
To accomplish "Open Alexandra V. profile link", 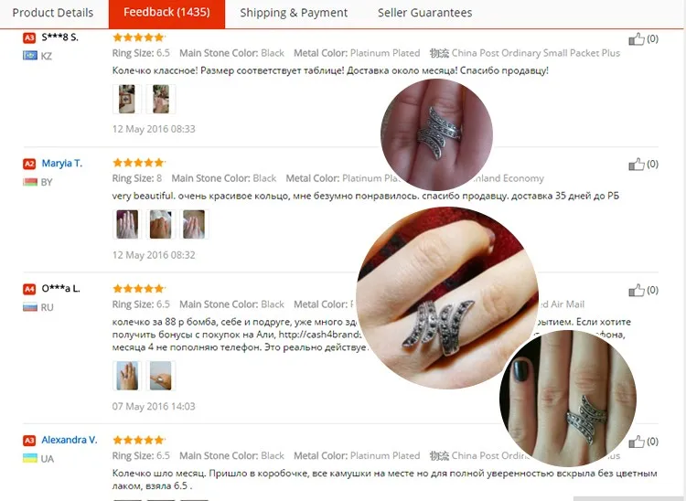I will (x=70, y=440).
